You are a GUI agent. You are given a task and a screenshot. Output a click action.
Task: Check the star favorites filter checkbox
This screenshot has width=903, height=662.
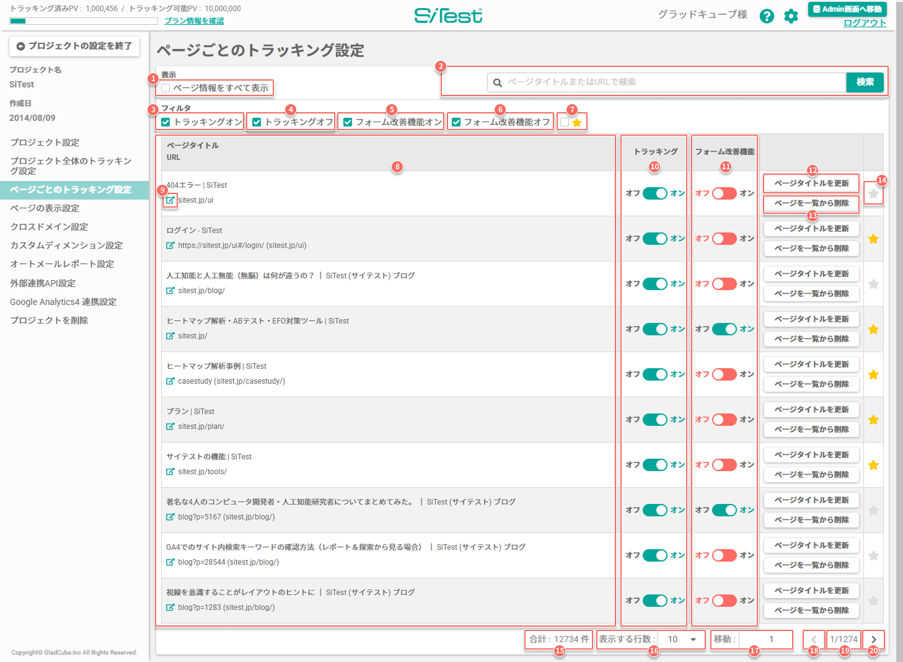click(565, 122)
